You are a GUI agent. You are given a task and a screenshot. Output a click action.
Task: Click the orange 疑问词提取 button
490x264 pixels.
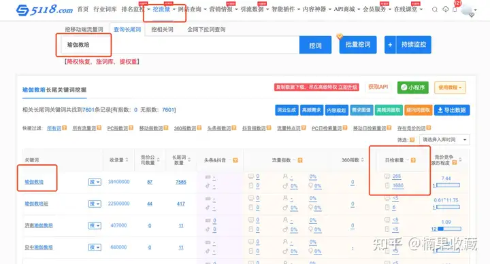(418, 110)
